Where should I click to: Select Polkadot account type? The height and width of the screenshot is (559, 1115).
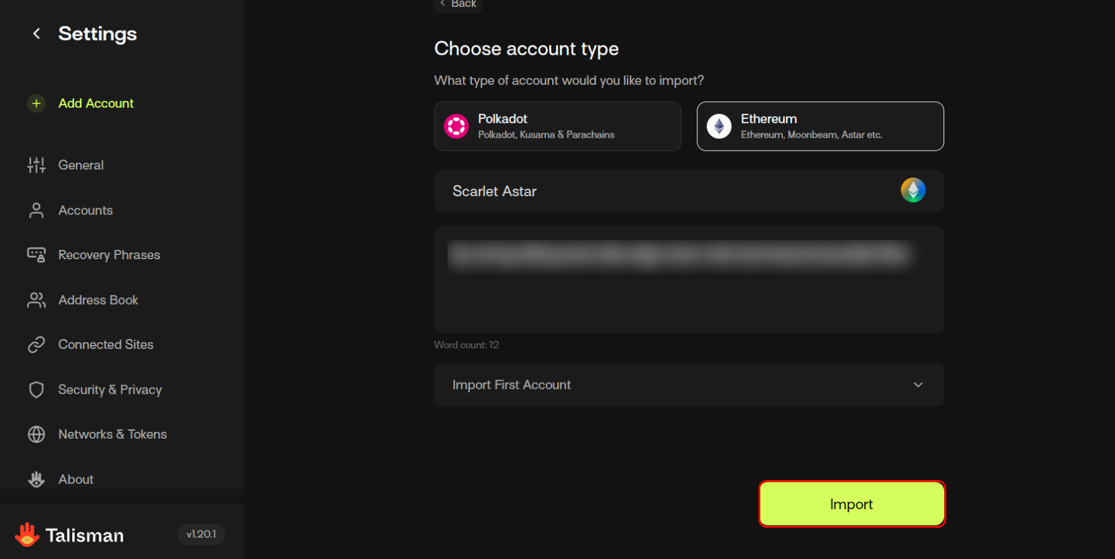pyautogui.click(x=557, y=127)
